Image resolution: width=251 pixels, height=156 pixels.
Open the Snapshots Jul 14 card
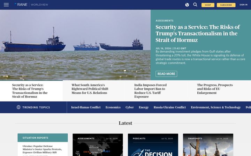click(208, 145)
